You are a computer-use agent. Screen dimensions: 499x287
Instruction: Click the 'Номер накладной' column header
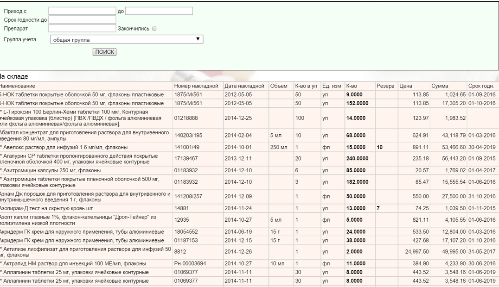(196, 86)
